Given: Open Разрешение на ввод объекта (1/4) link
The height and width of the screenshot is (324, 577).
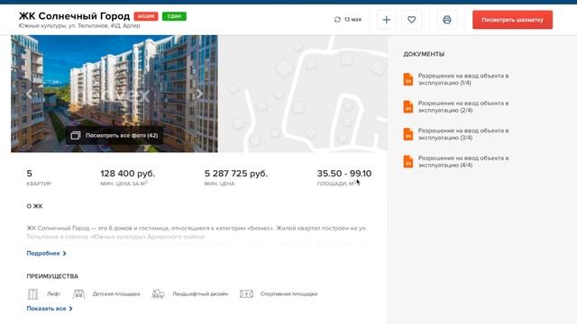Looking at the screenshot, I should click(463, 79).
